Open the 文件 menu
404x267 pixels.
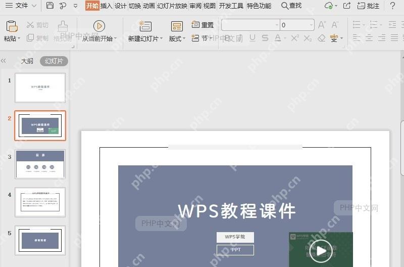click(21, 6)
